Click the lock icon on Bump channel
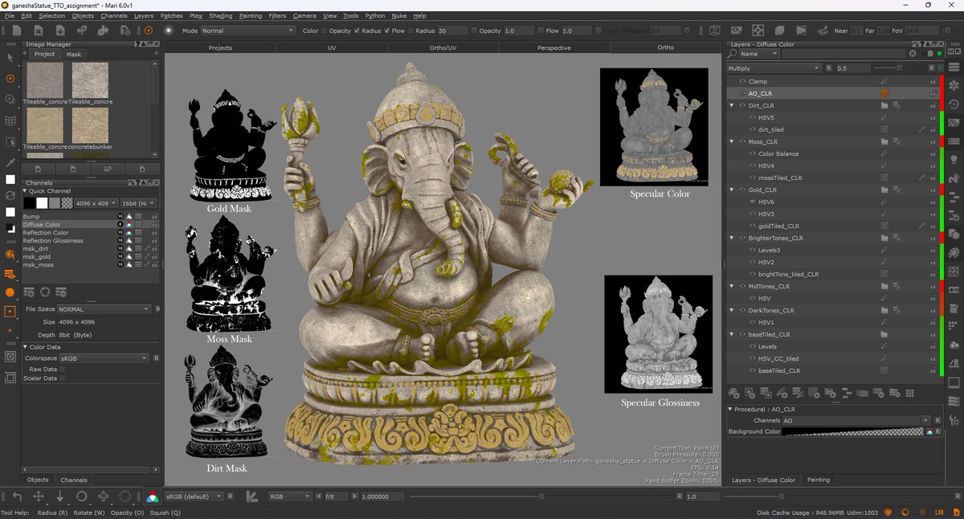Viewport: 964px width, 519px height. (x=153, y=217)
